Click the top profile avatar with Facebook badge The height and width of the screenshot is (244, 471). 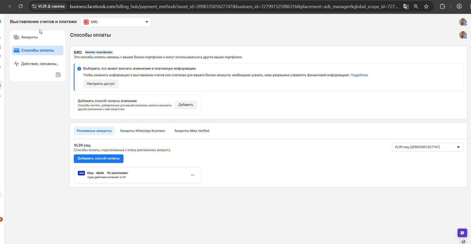pos(463,22)
